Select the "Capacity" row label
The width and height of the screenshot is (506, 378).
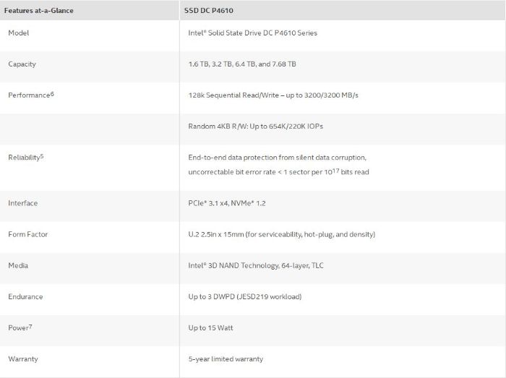coord(22,64)
